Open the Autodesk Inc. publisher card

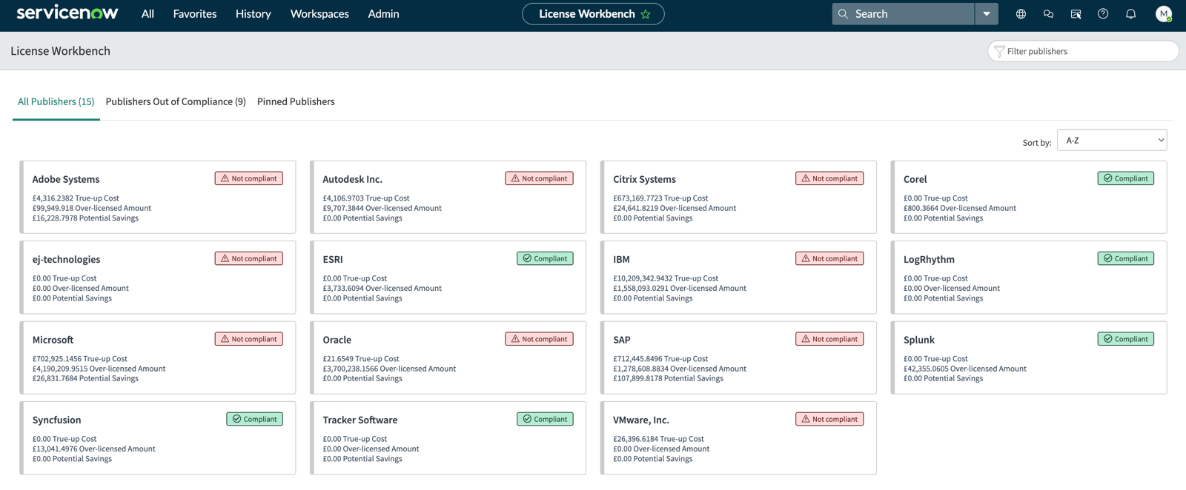(448, 197)
